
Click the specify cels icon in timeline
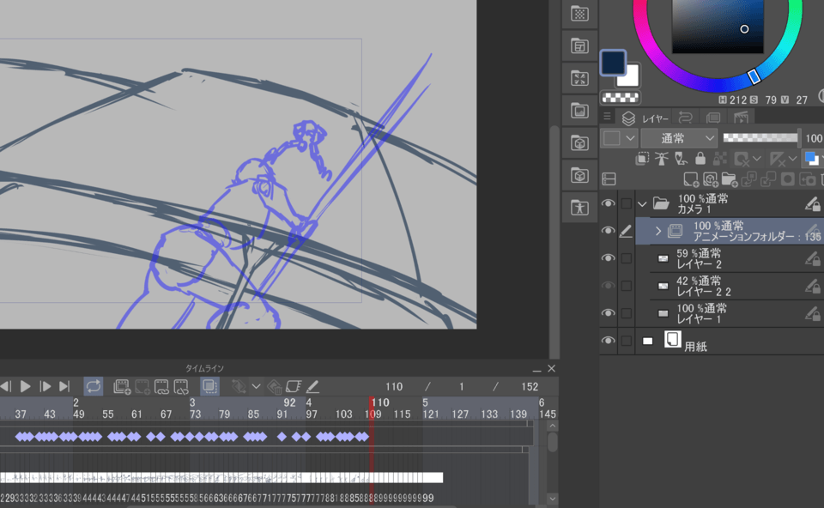click(x=161, y=387)
